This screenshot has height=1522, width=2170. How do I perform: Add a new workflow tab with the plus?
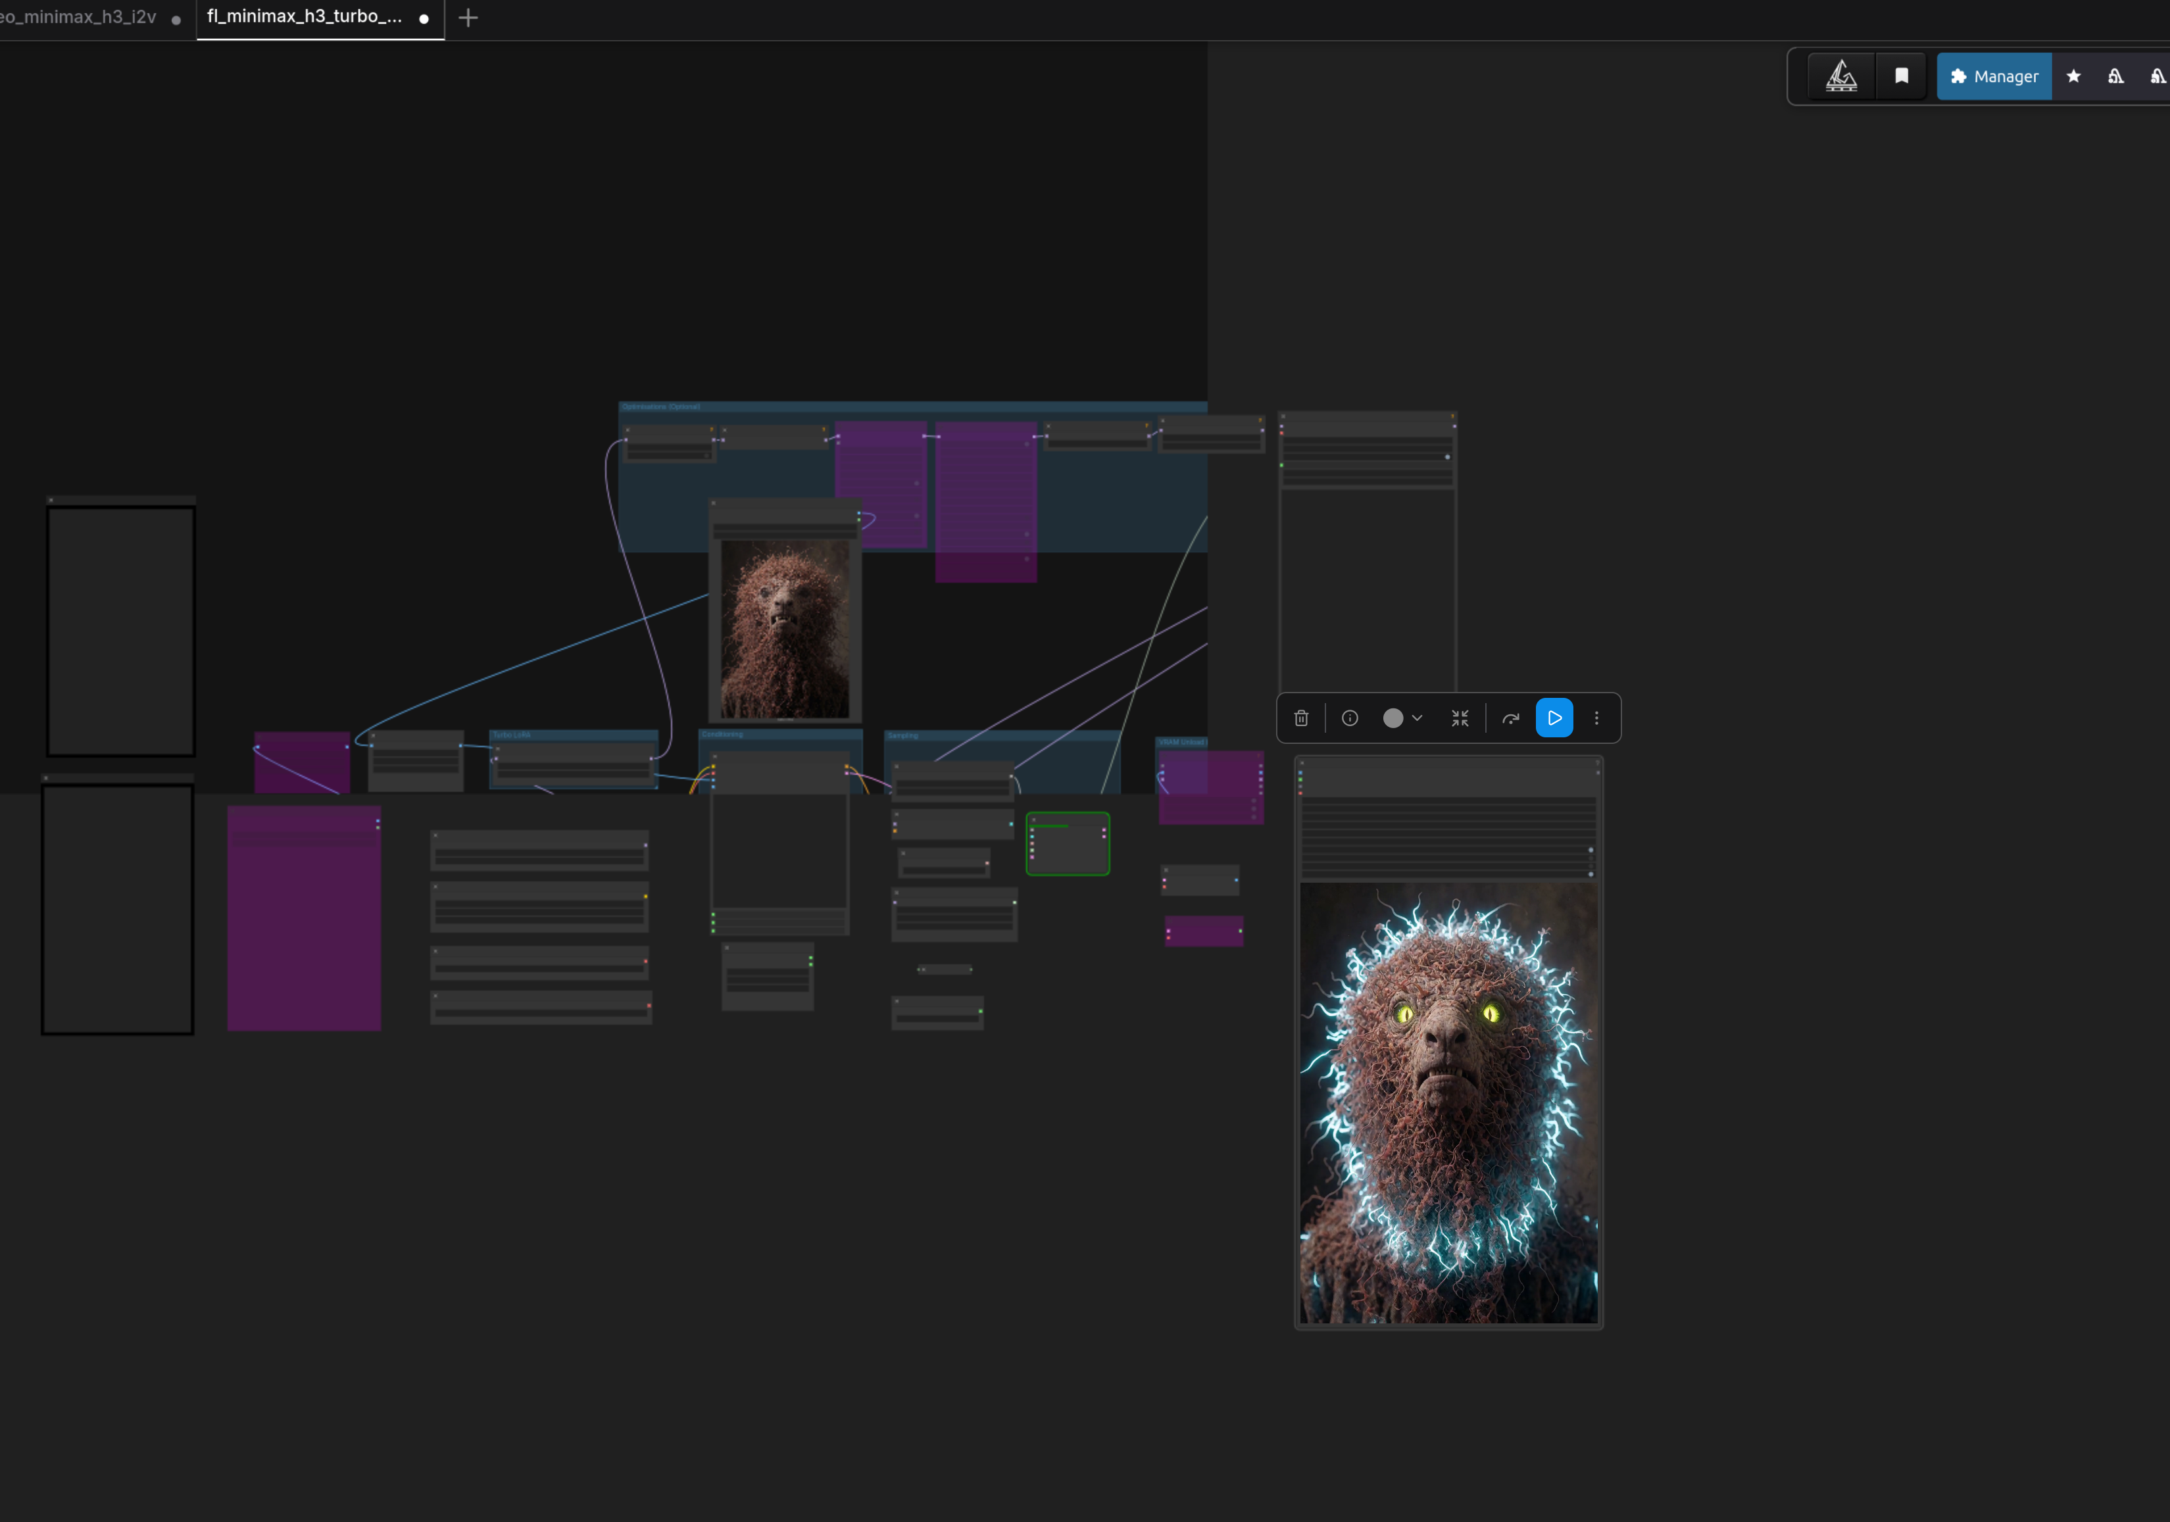coord(468,18)
